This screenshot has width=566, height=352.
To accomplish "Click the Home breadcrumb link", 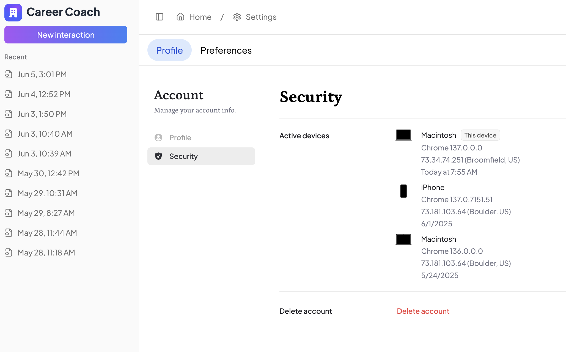I will [200, 17].
